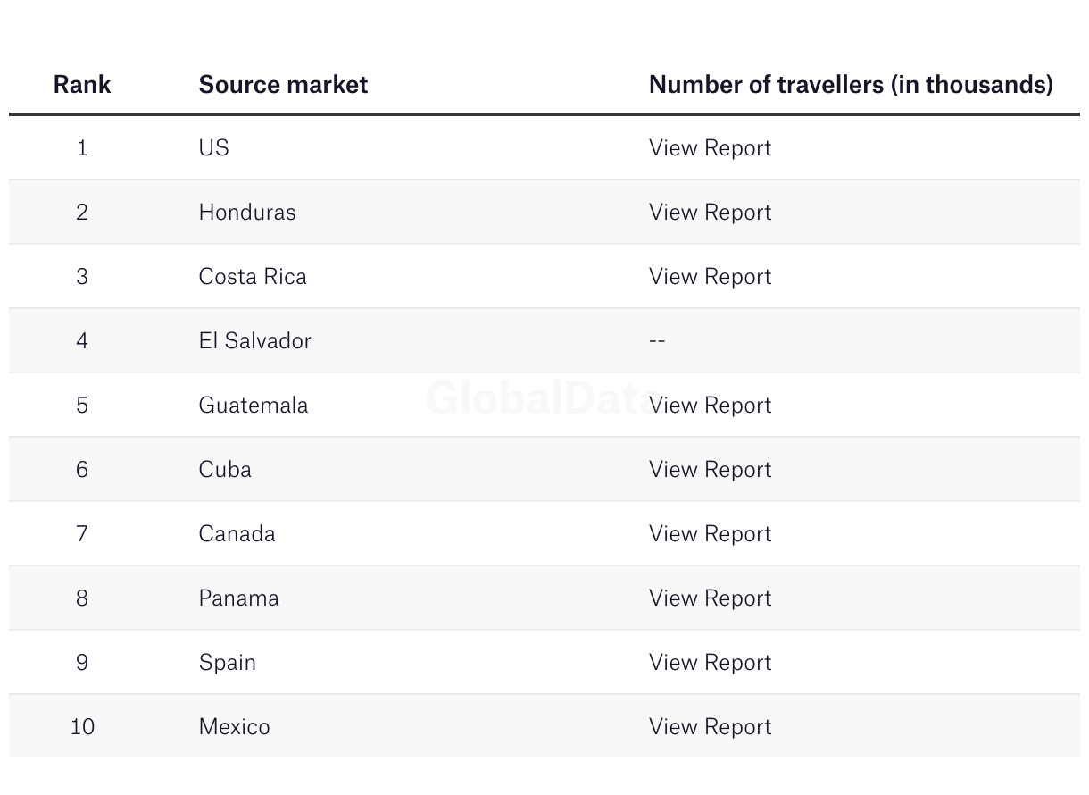Click the Panama source market cell
The height and width of the screenshot is (795, 1089).
(x=238, y=598)
